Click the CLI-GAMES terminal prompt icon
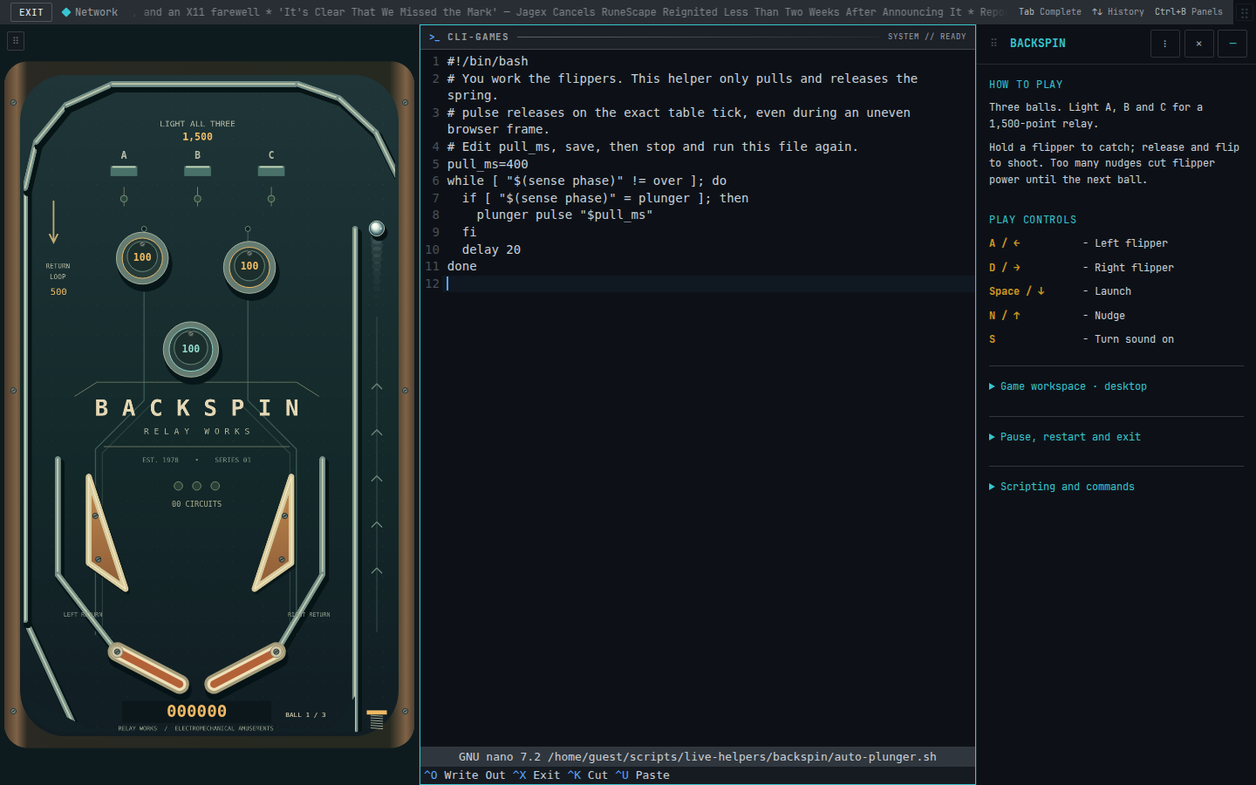The height and width of the screenshot is (785, 1256). pyautogui.click(x=434, y=38)
